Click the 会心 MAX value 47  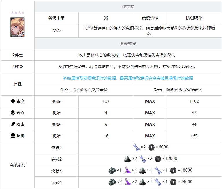pos(194,113)
